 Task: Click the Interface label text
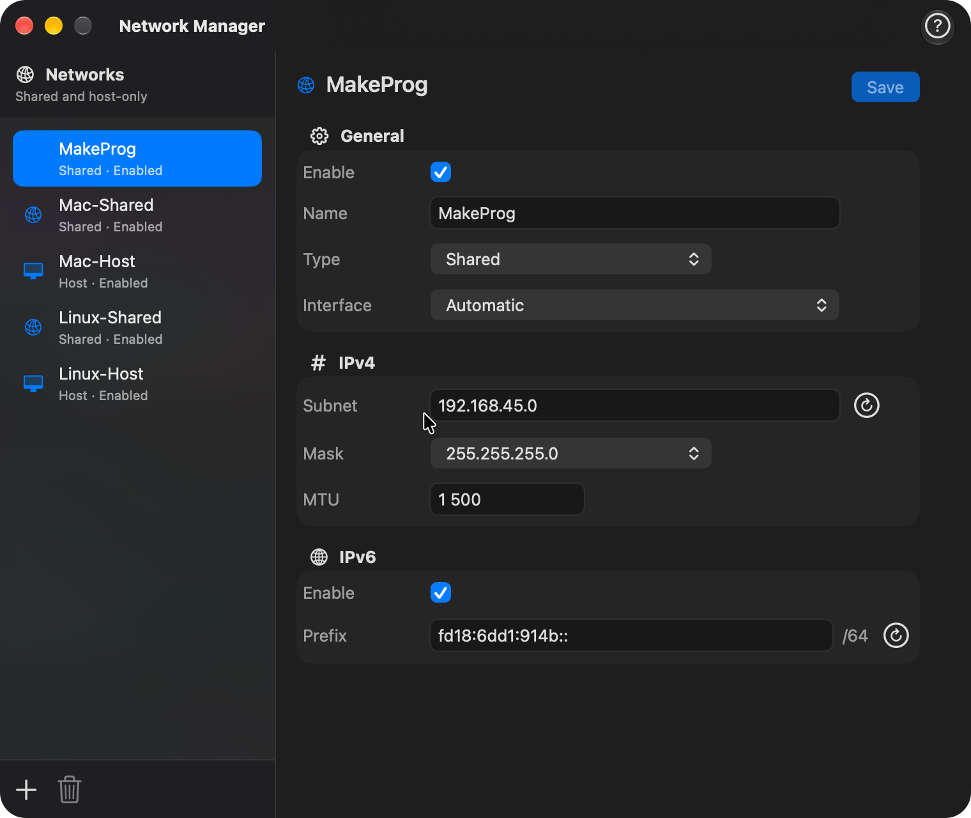(x=337, y=305)
